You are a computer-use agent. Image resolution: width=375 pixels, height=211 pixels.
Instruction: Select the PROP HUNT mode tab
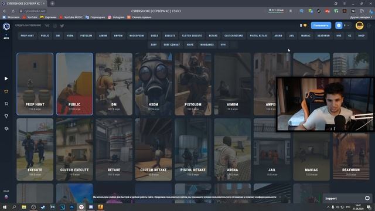[x=28, y=36]
